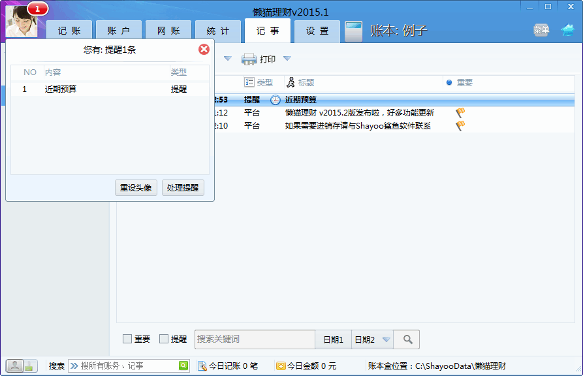Expand the dropdown arrow next to 打印
The image size is (583, 376).
[x=287, y=58]
